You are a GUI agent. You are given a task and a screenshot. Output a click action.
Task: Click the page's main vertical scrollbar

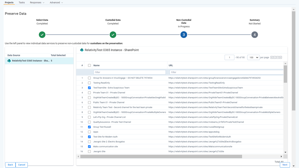pyautogui.click(x=294, y=61)
